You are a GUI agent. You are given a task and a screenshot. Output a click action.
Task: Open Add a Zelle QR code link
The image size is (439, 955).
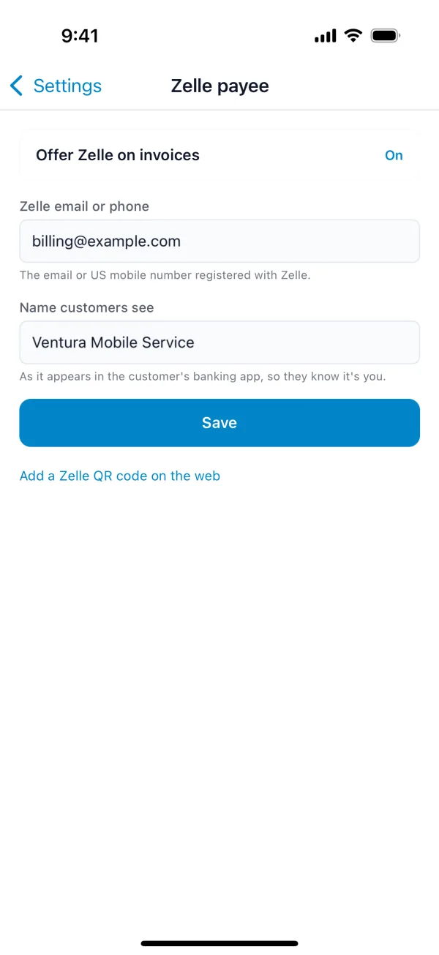pyautogui.click(x=120, y=476)
